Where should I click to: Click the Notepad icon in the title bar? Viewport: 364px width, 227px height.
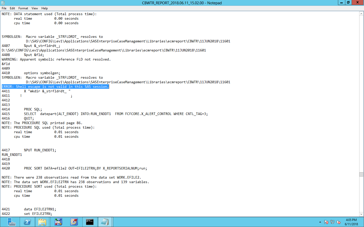tap(3, 3)
